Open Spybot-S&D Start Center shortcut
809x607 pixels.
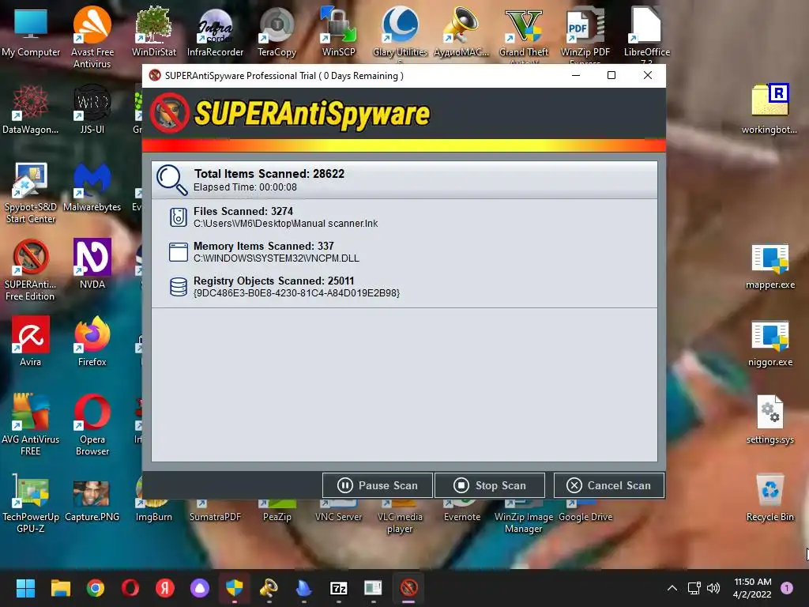pos(31,192)
